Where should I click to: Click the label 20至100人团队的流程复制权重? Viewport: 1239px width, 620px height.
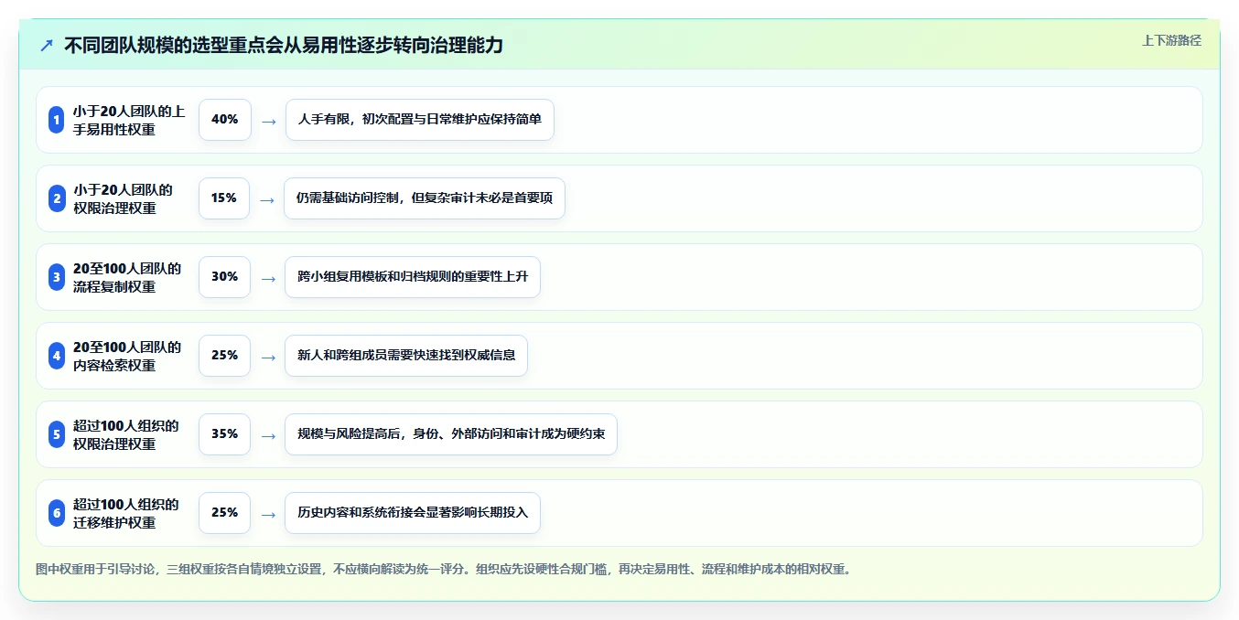tap(127, 277)
